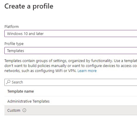Click the Profile type field label
Screen dimensions: 137x117
tap(14, 44)
